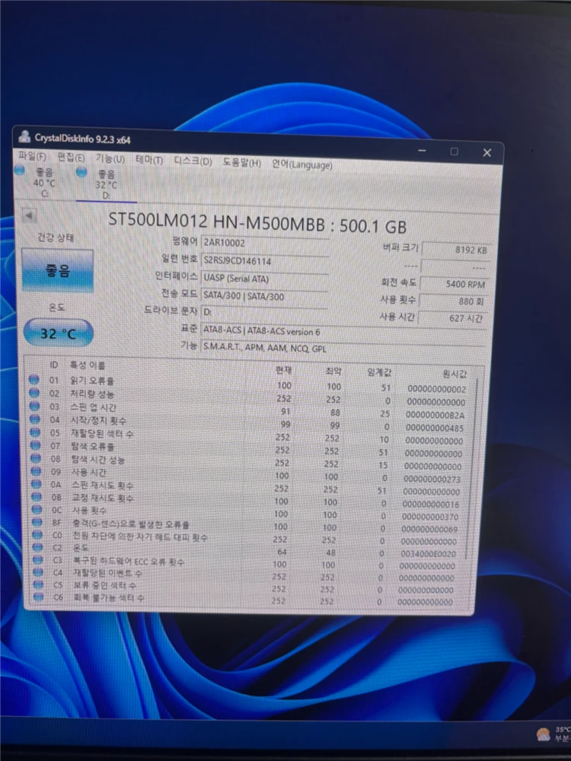The height and width of the screenshot is (761, 571).
Task: Click the CrystalDiskInfo title bar app icon
Action: (x=24, y=137)
